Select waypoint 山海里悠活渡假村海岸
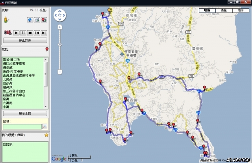Screen dimensions: 252x163 click(x=19, y=75)
